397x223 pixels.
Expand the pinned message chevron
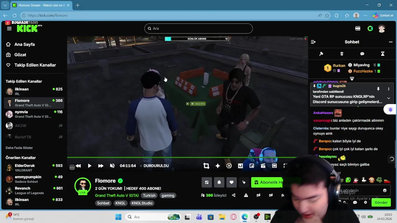coord(389,98)
